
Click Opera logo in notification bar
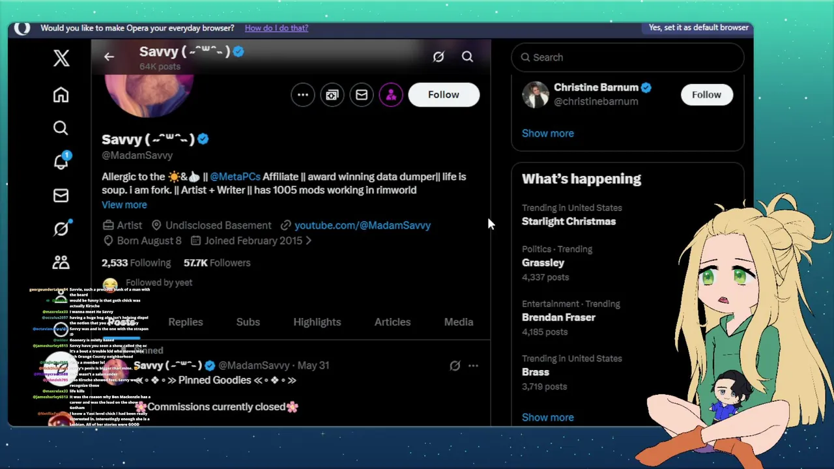[22, 28]
